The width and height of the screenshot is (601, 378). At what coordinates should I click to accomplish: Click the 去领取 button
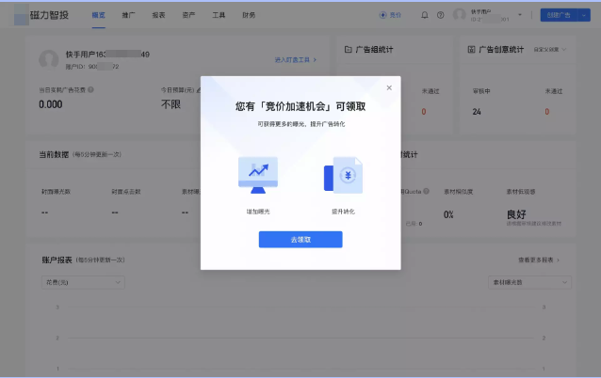click(300, 240)
